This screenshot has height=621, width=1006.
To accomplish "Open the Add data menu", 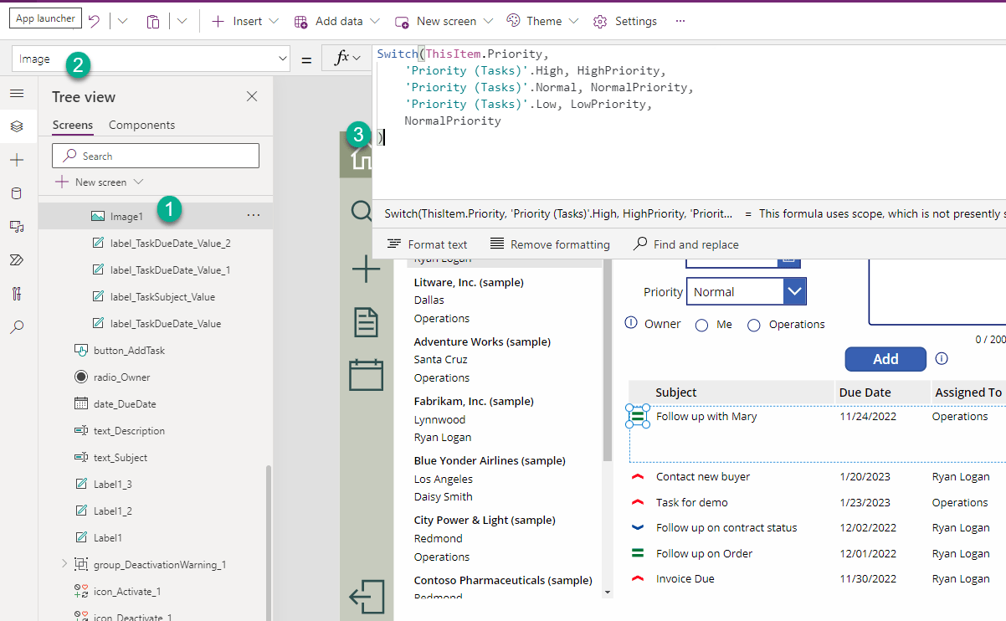I will click(x=336, y=21).
